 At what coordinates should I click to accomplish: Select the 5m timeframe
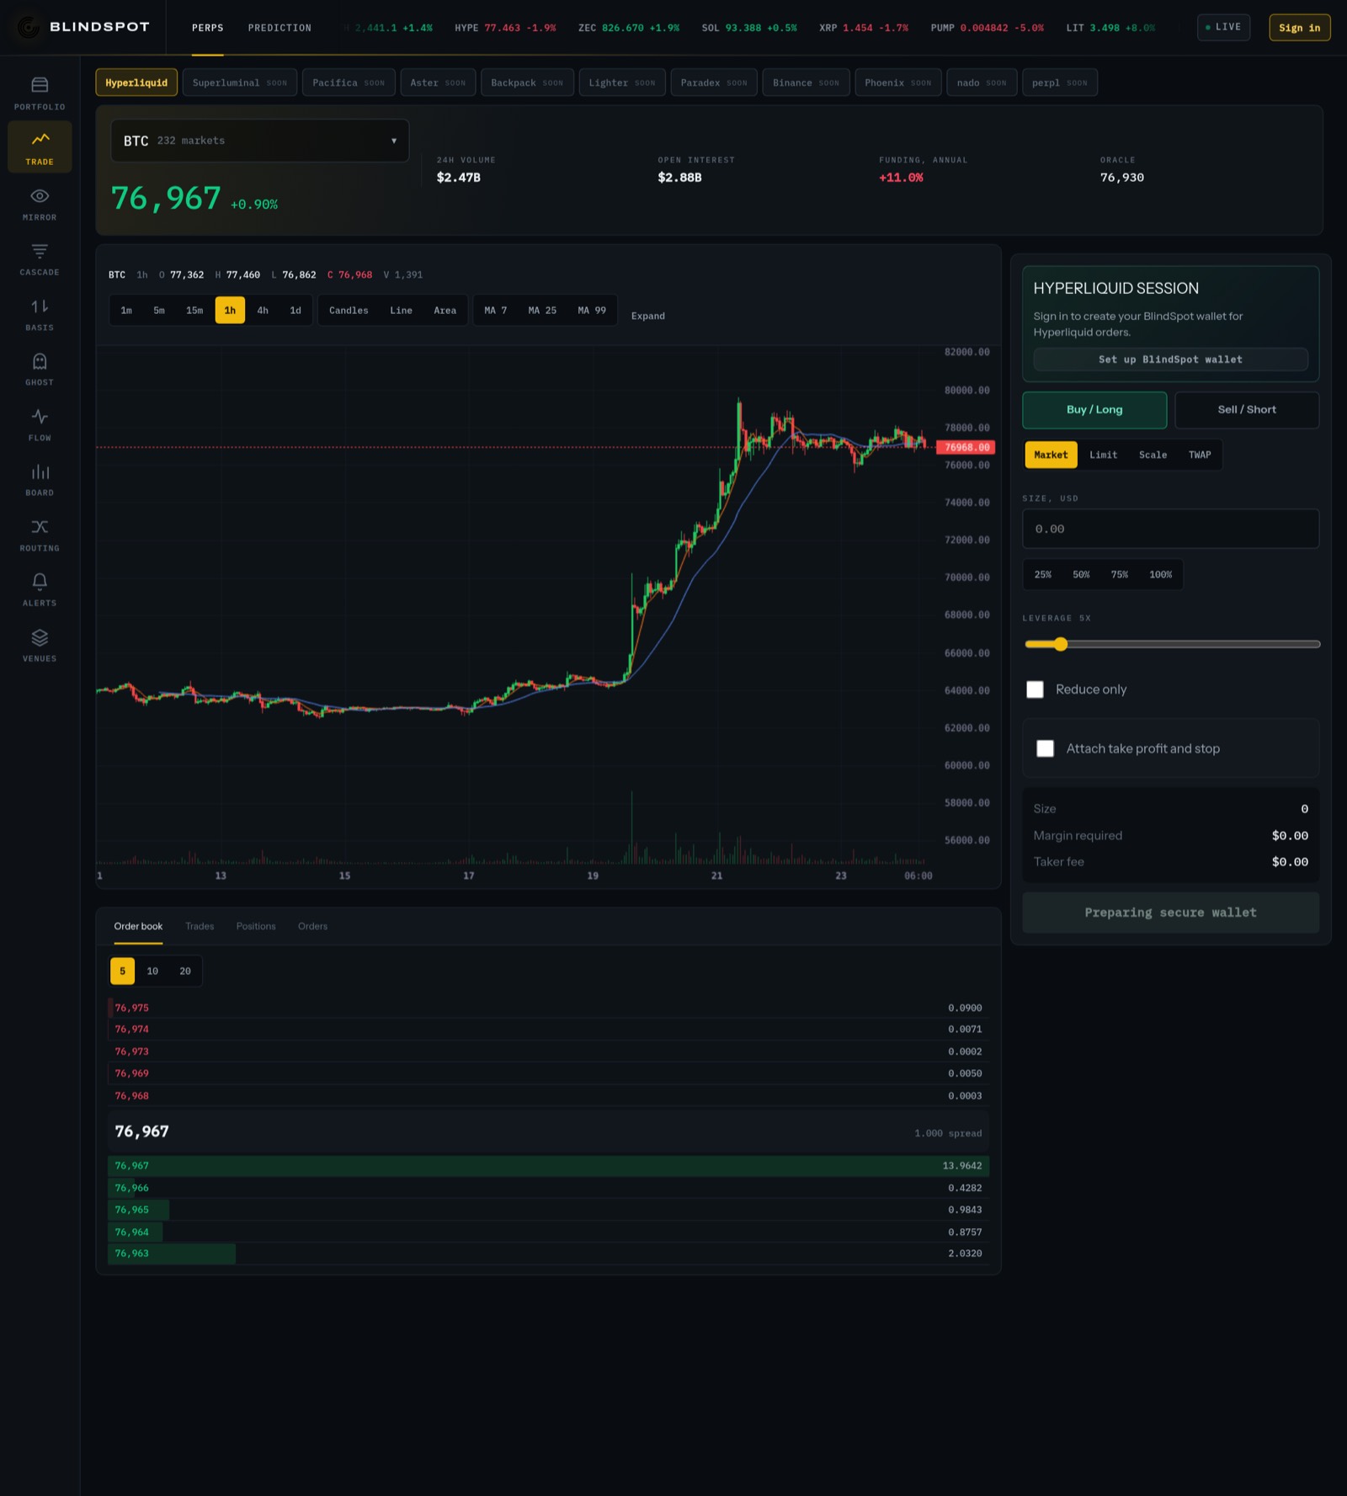point(159,311)
